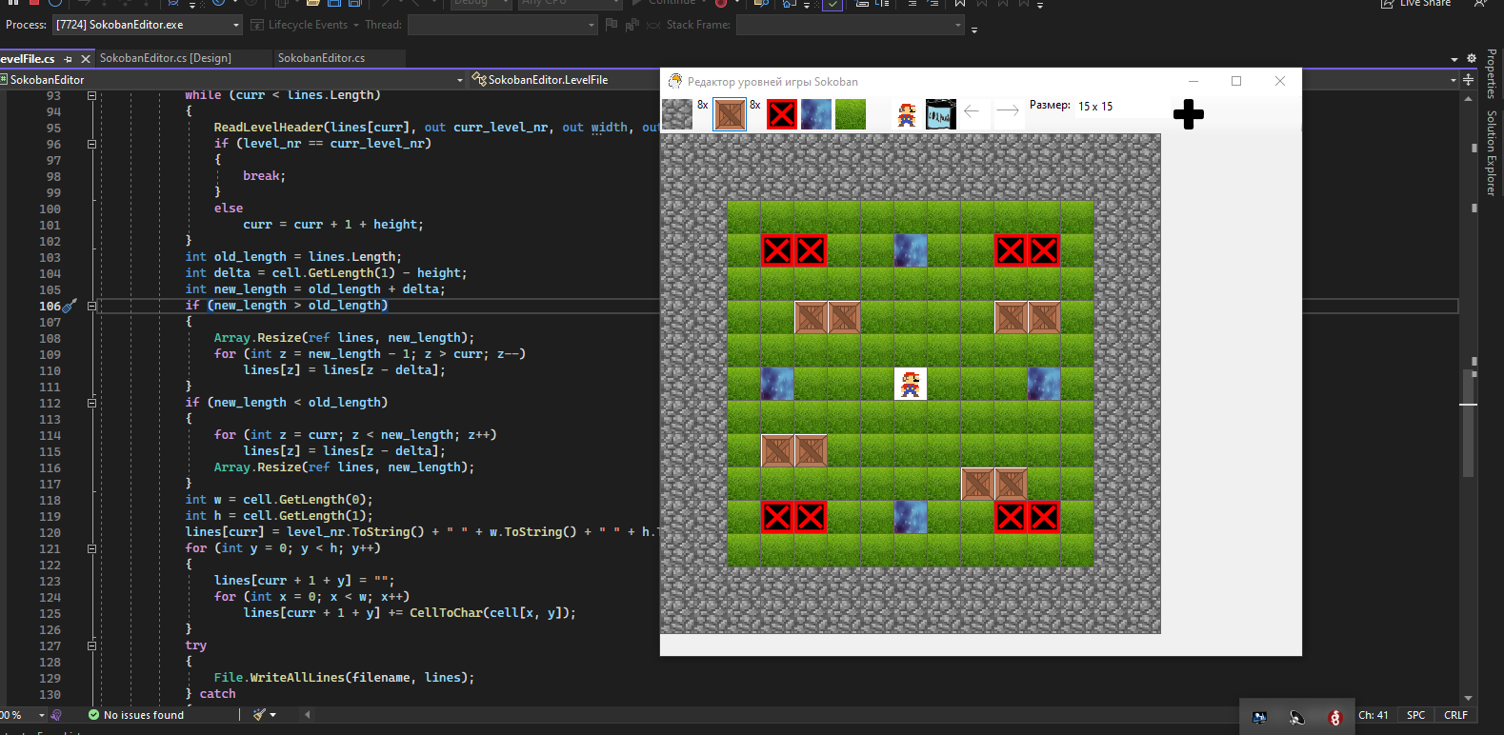
Task: Click the horizontal scrollbar left arrow
Action: click(x=307, y=714)
